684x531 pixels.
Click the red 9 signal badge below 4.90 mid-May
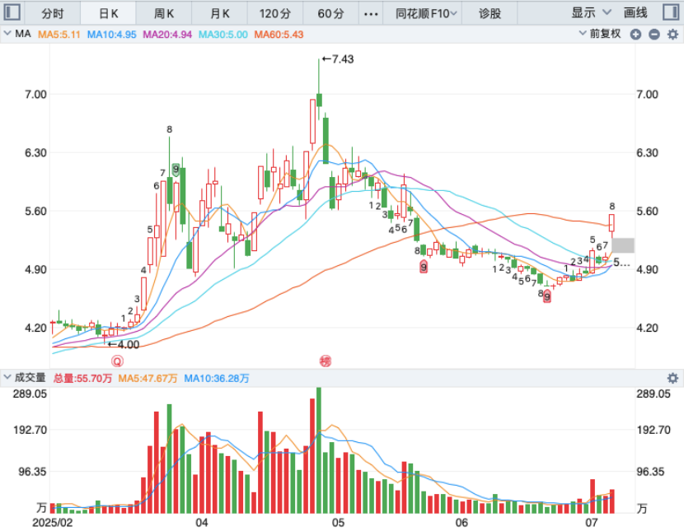point(424,267)
